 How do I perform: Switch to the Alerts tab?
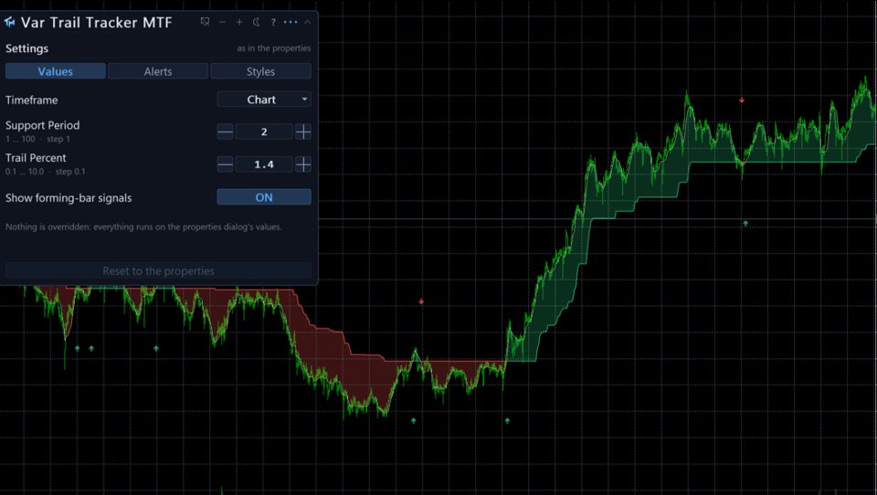(x=158, y=71)
